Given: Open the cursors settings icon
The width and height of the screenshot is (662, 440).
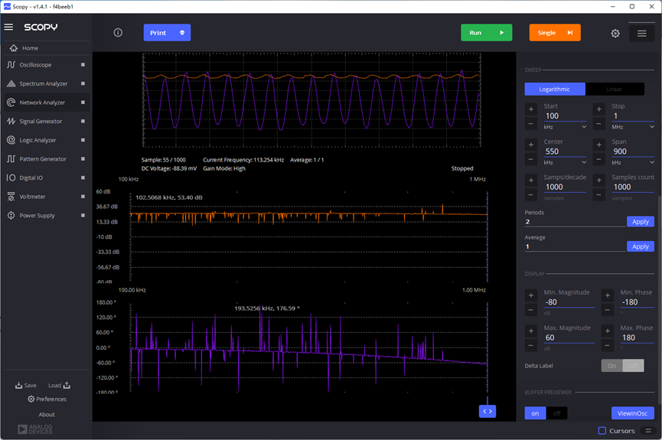Looking at the screenshot, I should pyautogui.click(x=648, y=431).
